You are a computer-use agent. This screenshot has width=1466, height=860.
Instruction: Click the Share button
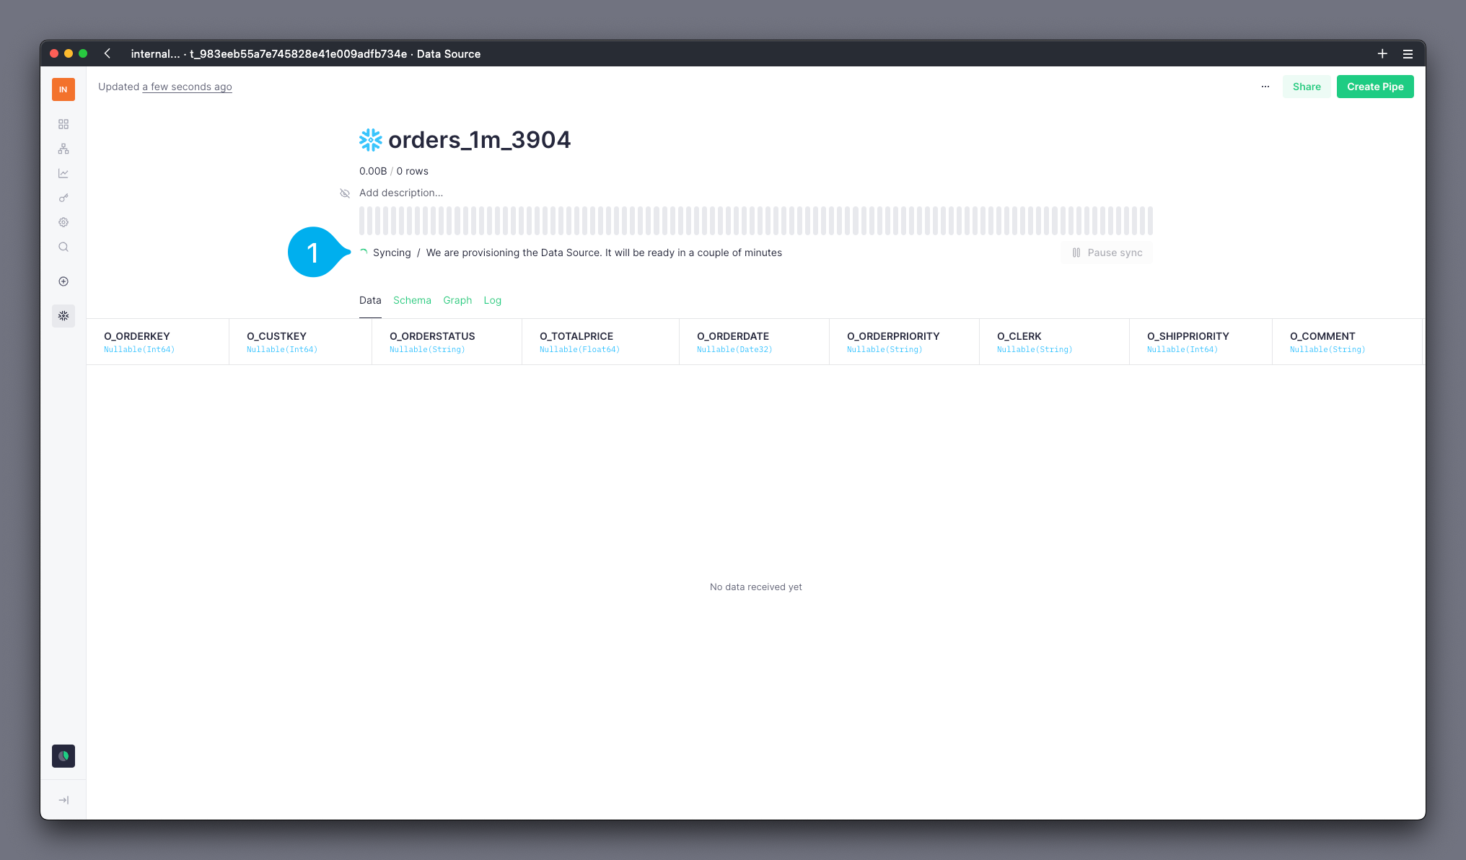pos(1307,87)
